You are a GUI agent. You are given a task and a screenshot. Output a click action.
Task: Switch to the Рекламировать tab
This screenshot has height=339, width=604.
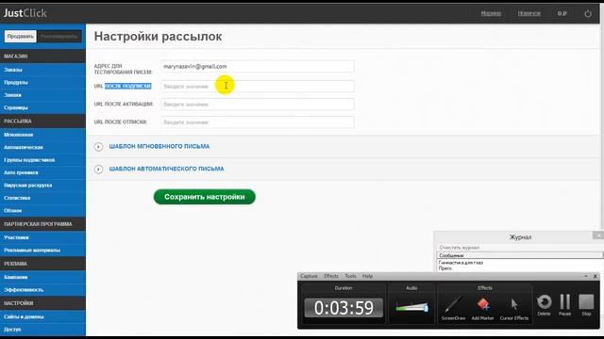59,37
